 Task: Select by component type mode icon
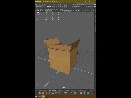tap(67, 7)
